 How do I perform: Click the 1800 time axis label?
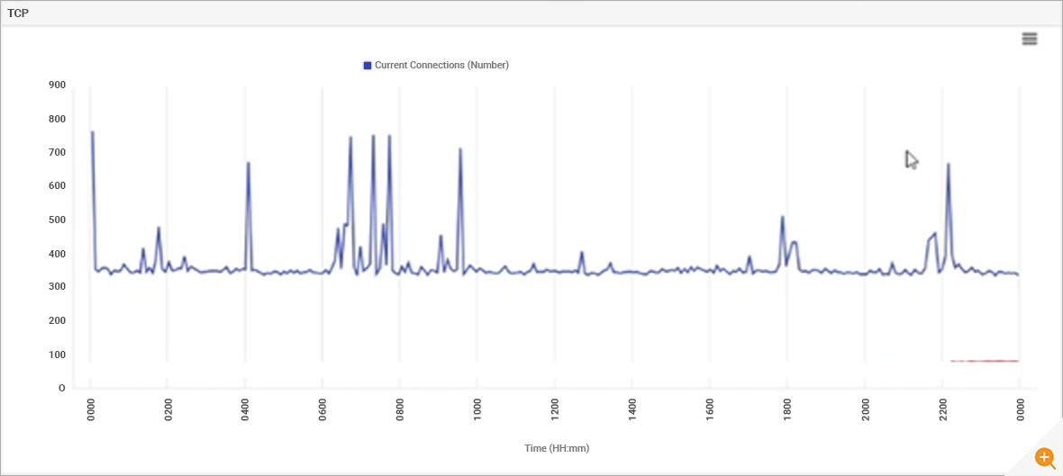click(x=787, y=410)
